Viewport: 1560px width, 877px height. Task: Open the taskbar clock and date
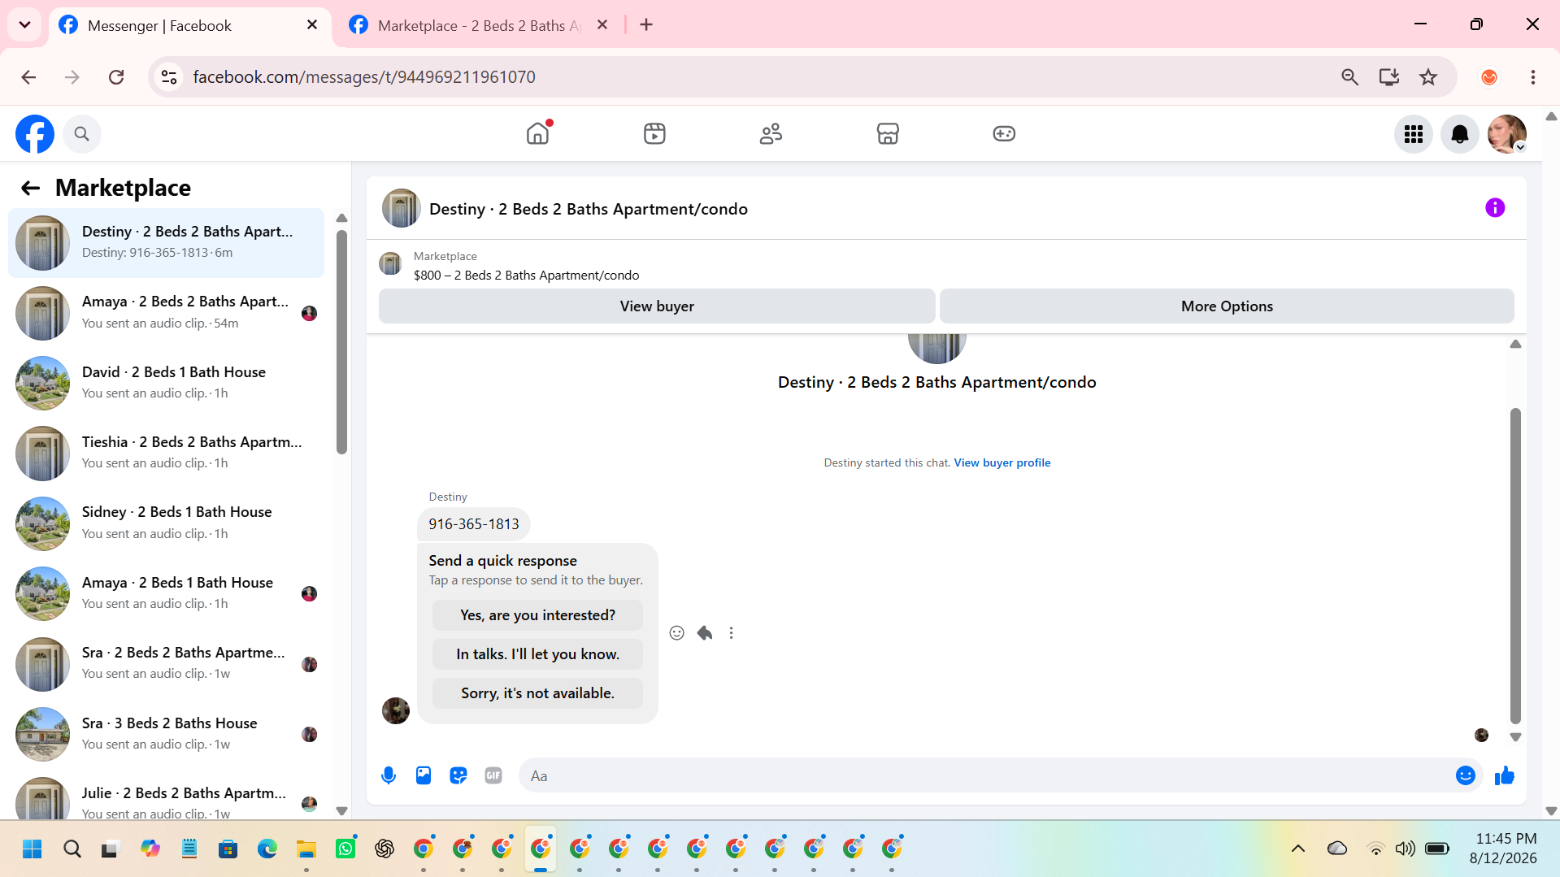[1505, 849]
